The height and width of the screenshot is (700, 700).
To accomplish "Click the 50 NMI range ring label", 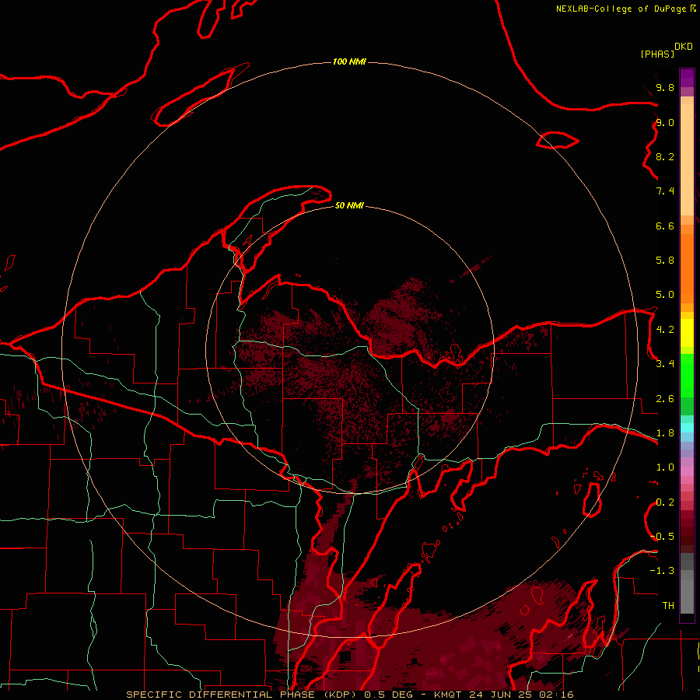I will pos(349,205).
